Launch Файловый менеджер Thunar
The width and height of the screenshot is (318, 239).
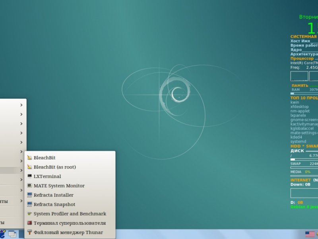click(70, 233)
